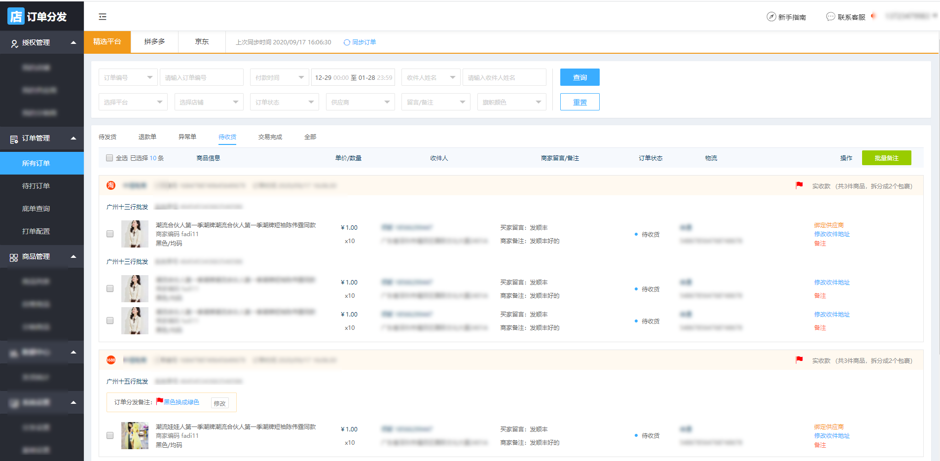Viewport: 940px width, 461px height.
Task: Click the 请输入订单编号 input field
Action: (202, 77)
